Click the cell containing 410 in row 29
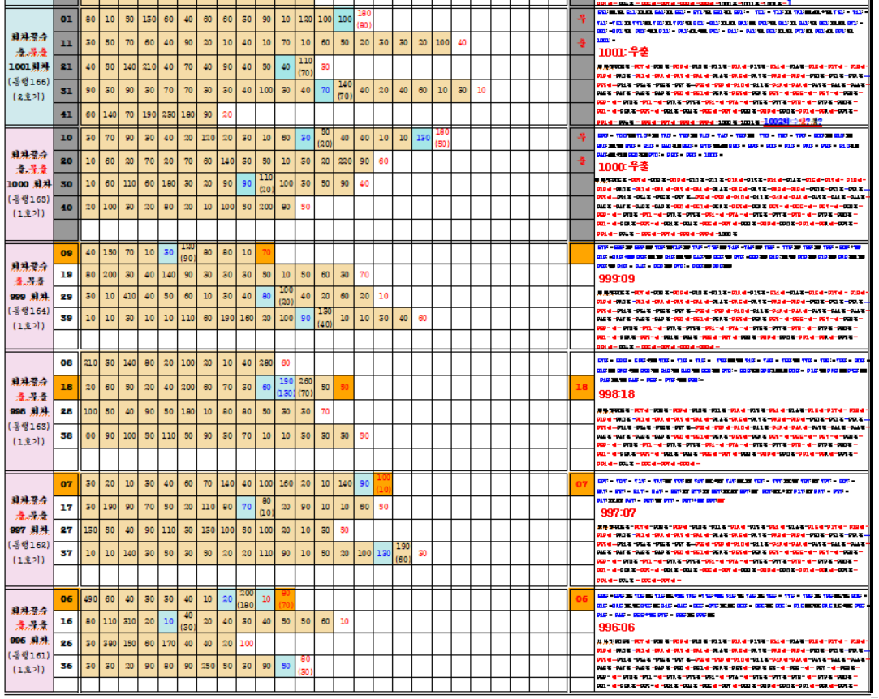Viewport: 879px width, 699px height. (x=128, y=297)
